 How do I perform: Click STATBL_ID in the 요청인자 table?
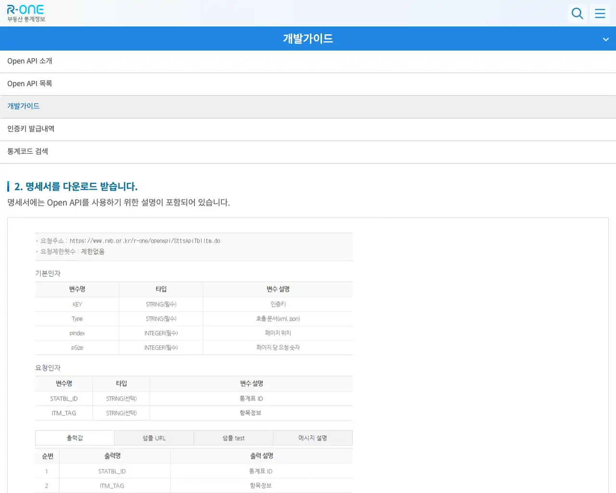click(64, 399)
